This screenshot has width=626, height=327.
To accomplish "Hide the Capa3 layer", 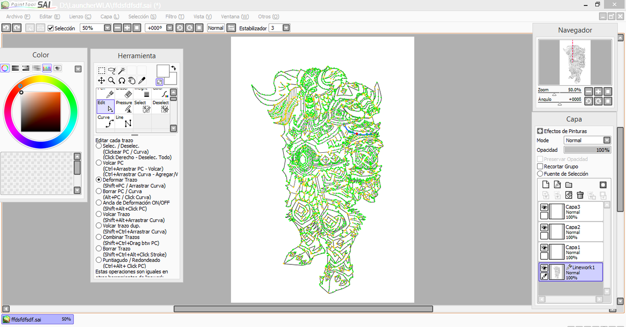I will click(544, 208).
